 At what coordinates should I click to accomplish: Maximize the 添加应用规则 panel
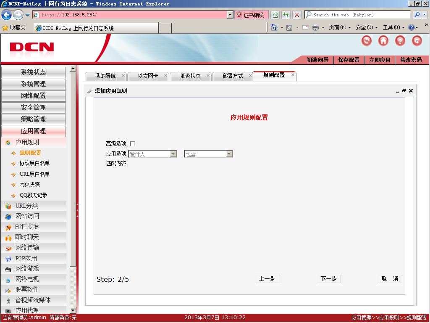click(404, 91)
